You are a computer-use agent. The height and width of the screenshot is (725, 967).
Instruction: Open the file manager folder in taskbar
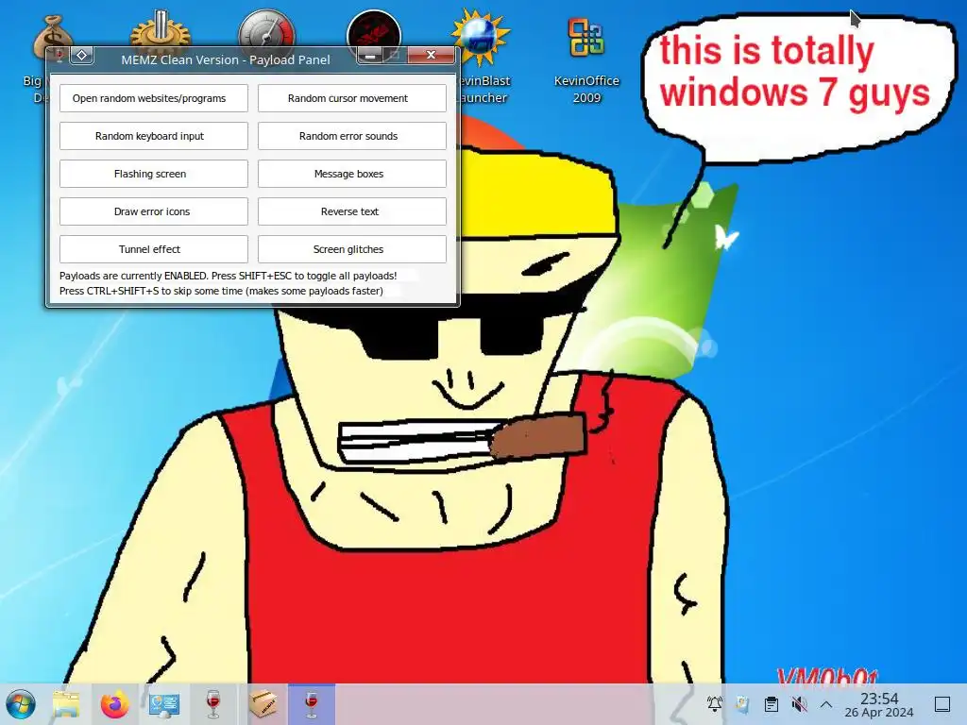tap(66, 704)
